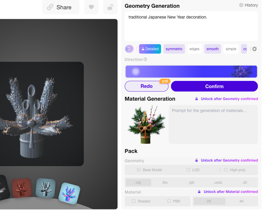262x210 pixels.
Task: Click the Direction help question mark icon
Action: click(145, 59)
